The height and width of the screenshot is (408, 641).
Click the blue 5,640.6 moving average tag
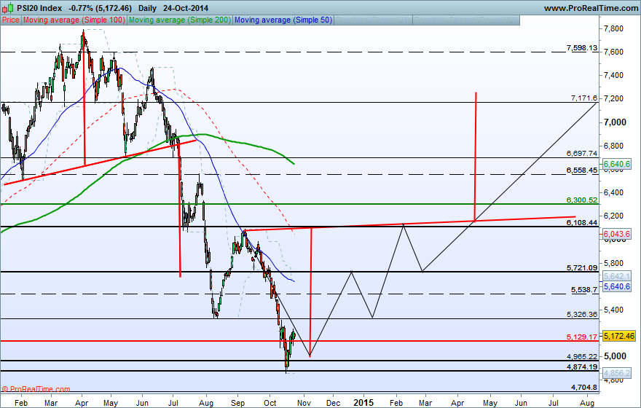(x=617, y=286)
